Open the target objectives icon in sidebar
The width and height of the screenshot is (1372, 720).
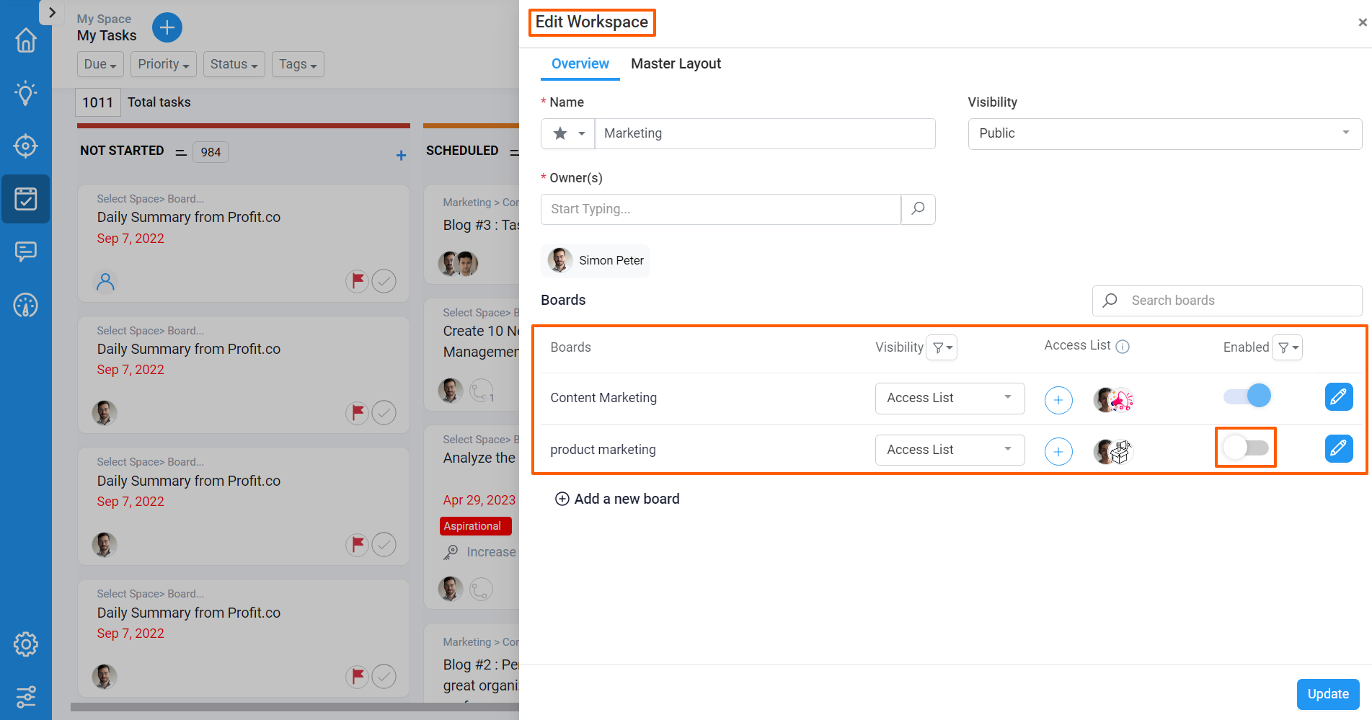point(26,146)
